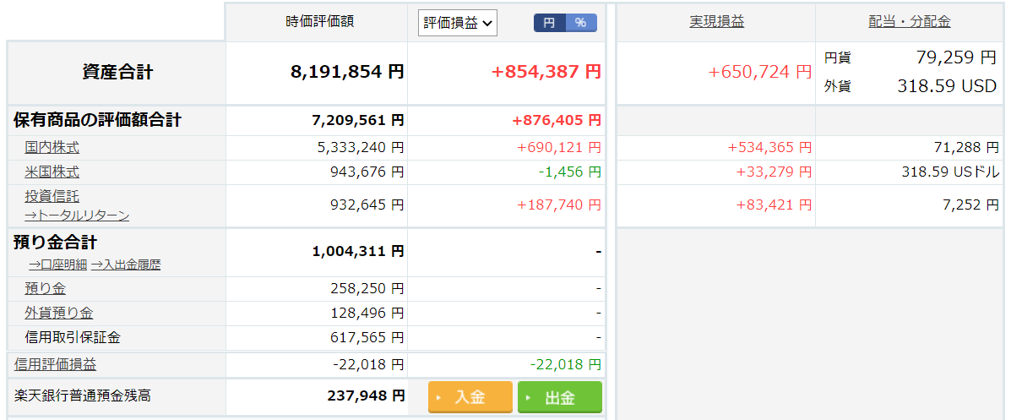The height and width of the screenshot is (420, 1011).
Task: Select foreign currency deposit 128,496 円
Action: 367,313
